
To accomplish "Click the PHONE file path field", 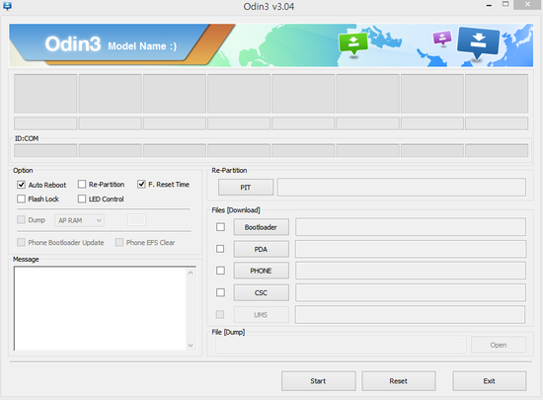I will (411, 271).
